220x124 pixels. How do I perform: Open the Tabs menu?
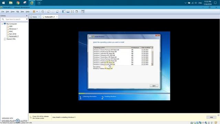click(x=22, y=11)
